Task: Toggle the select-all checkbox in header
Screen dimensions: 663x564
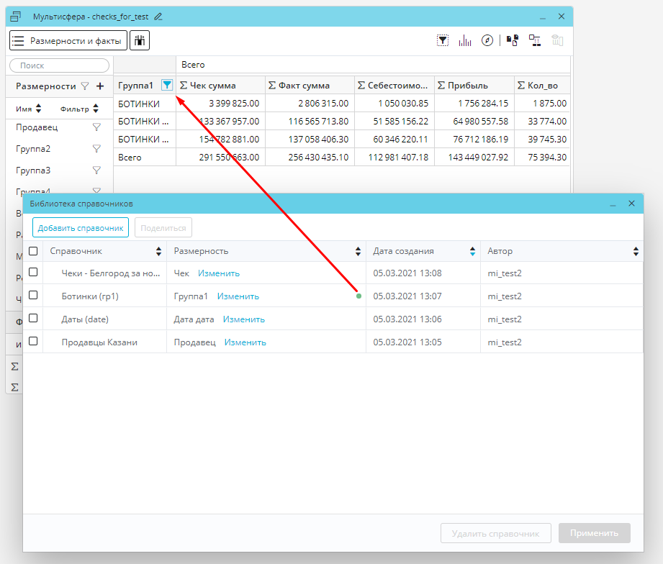Action: click(x=33, y=251)
